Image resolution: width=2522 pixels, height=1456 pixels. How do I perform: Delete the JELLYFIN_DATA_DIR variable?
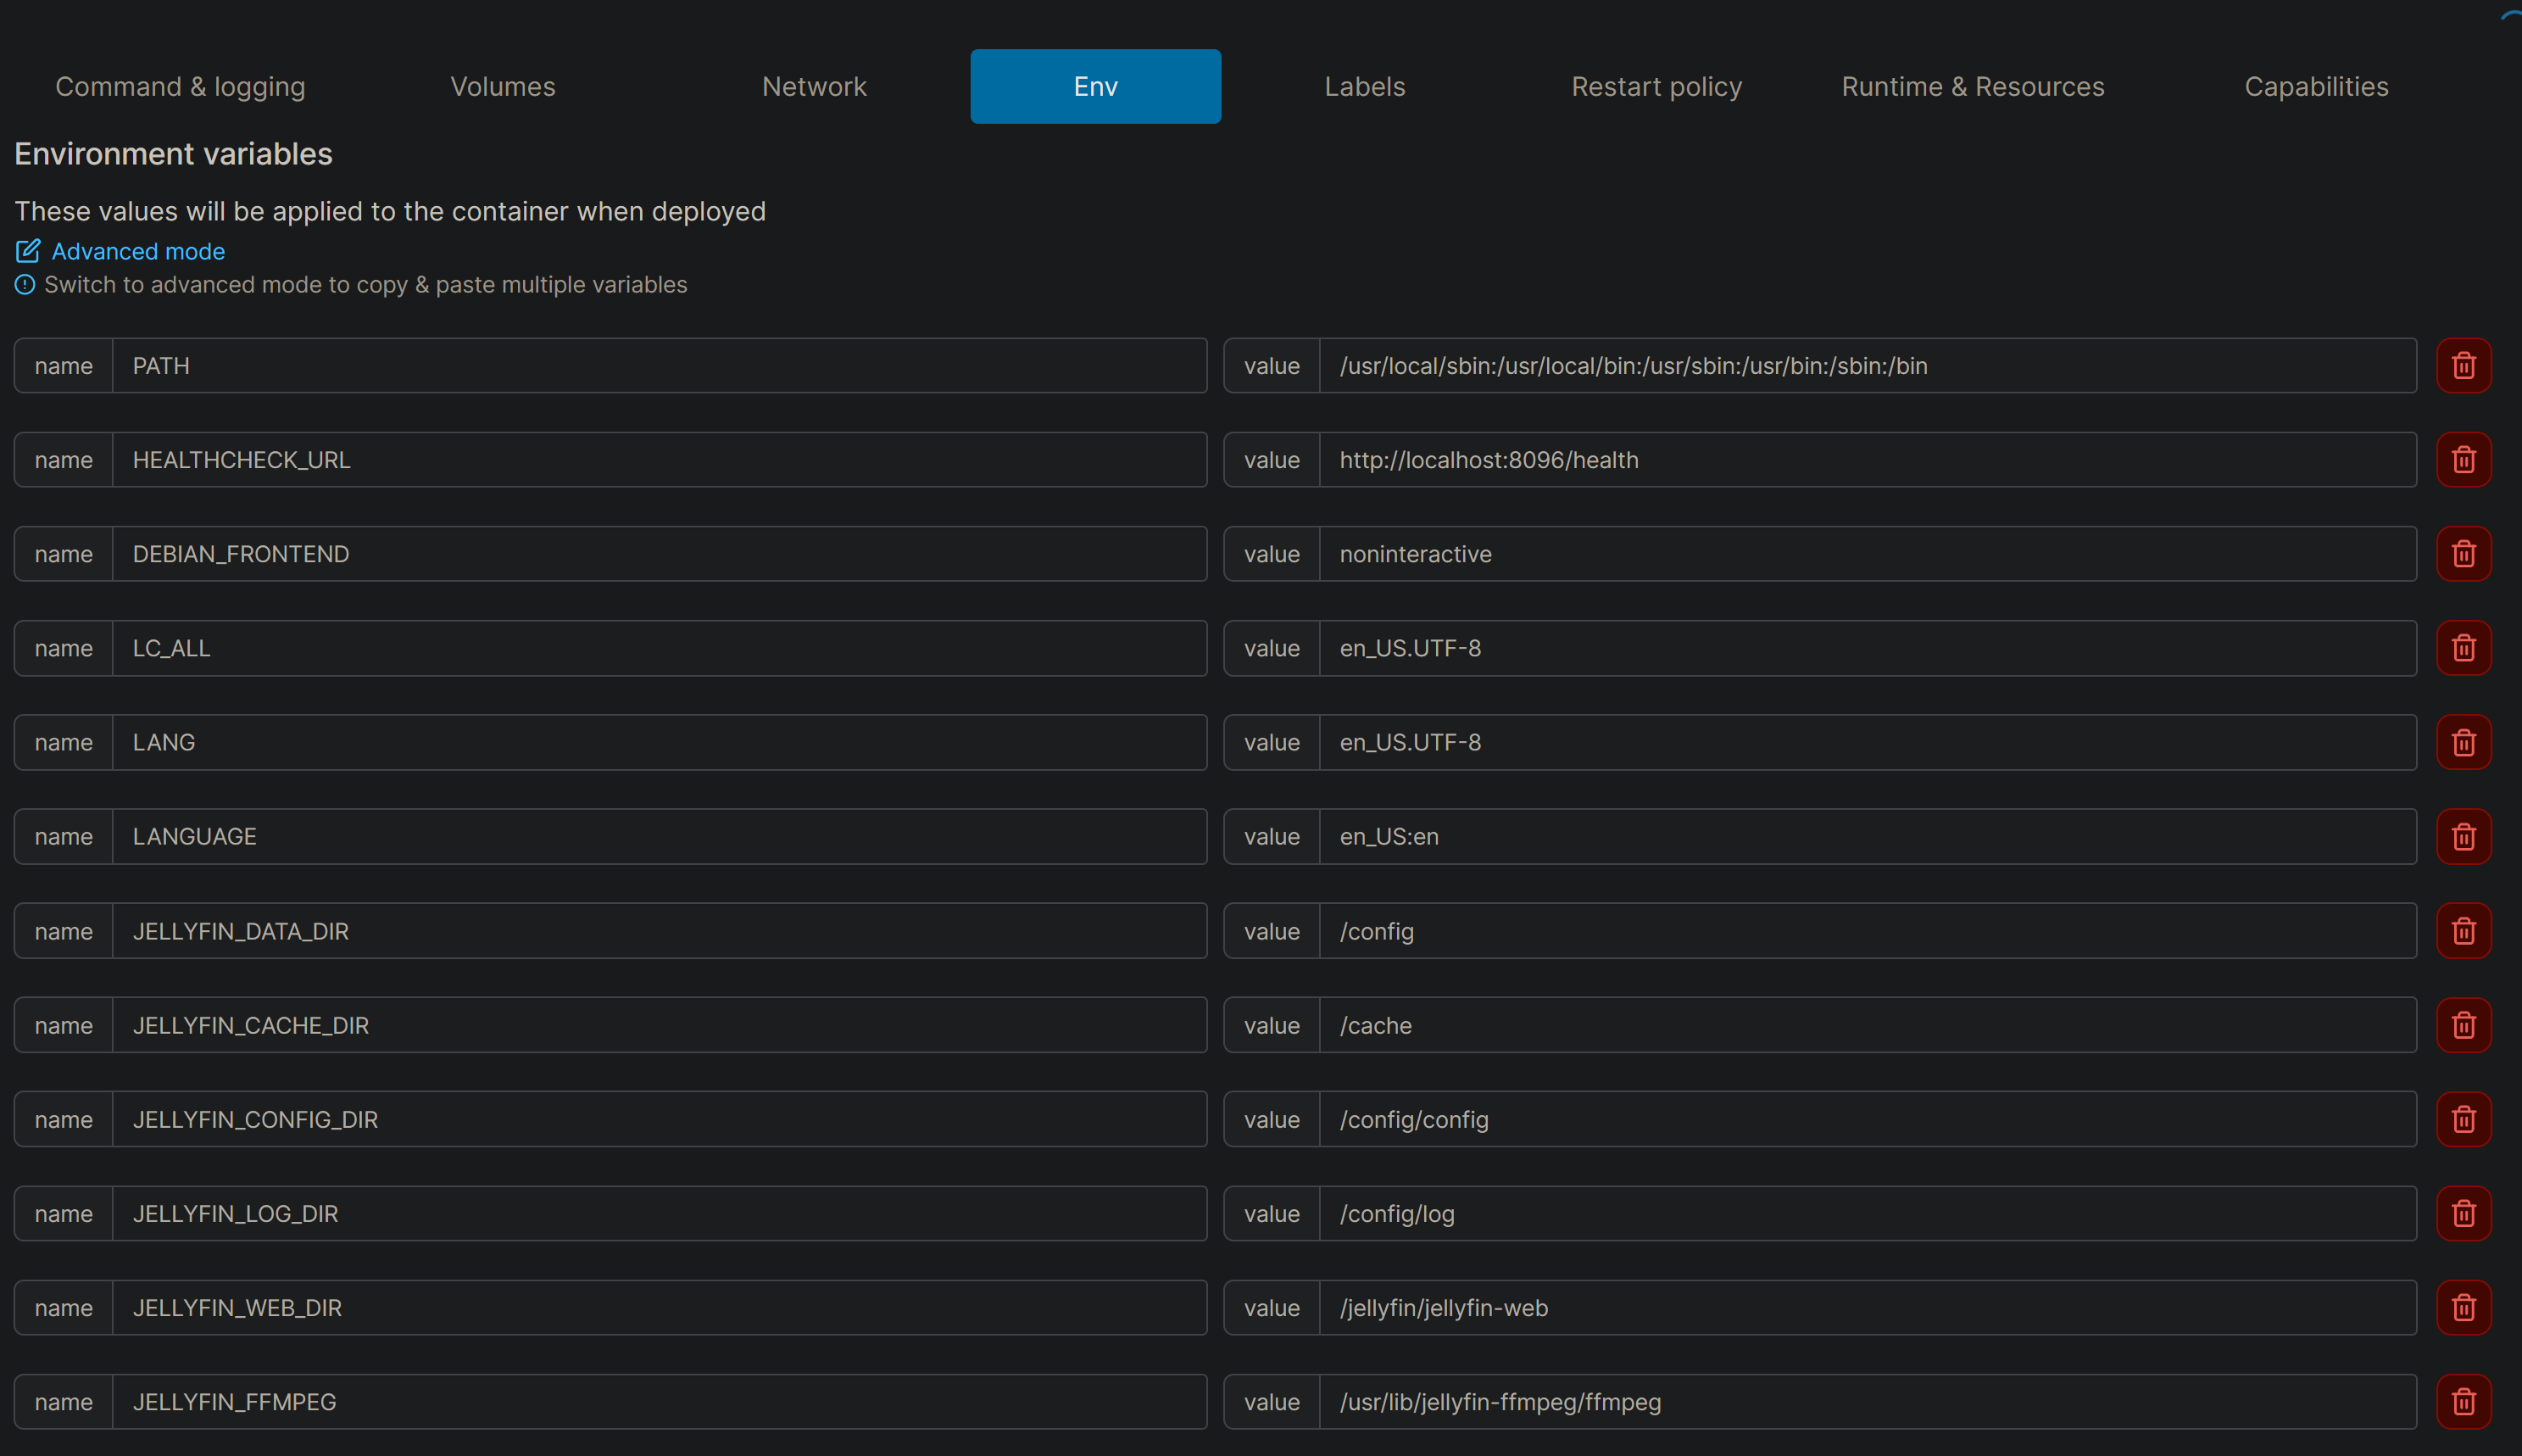(x=2463, y=931)
